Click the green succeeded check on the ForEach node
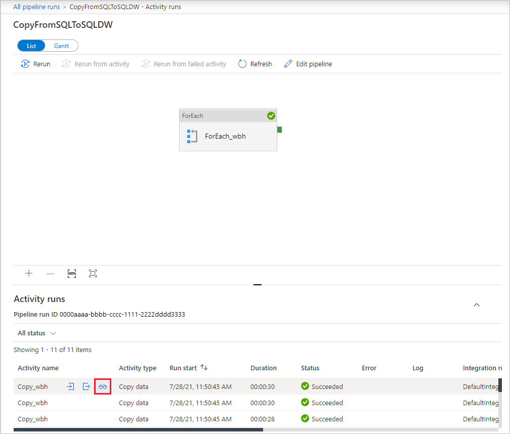 pos(271,115)
